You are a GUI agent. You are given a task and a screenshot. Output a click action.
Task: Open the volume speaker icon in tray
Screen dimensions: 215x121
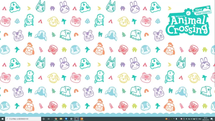[191, 119]
